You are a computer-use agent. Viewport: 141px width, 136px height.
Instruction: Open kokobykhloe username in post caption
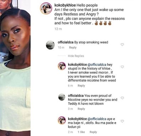tap(65, 5)
